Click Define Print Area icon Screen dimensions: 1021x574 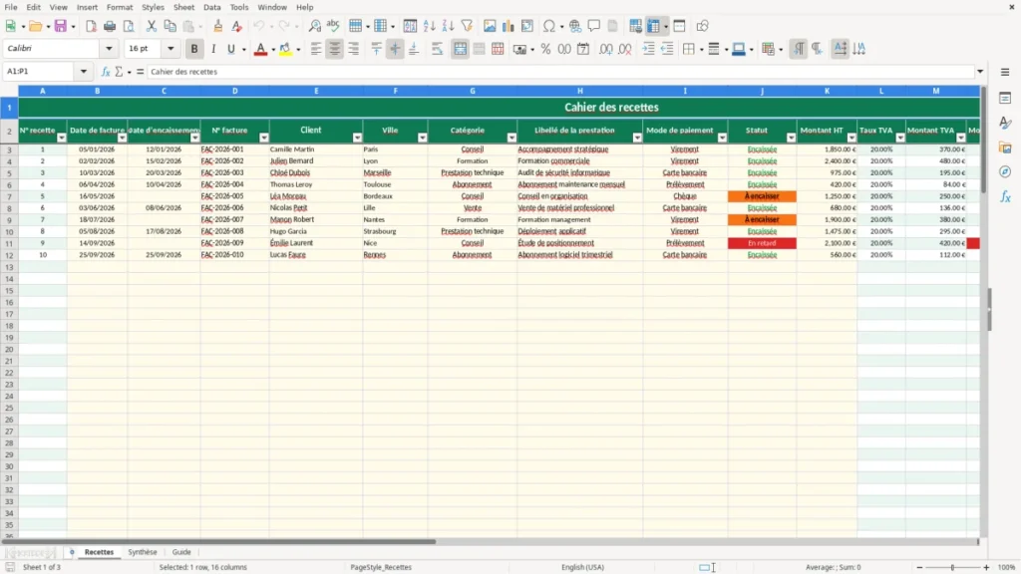[x=635, y=26]
